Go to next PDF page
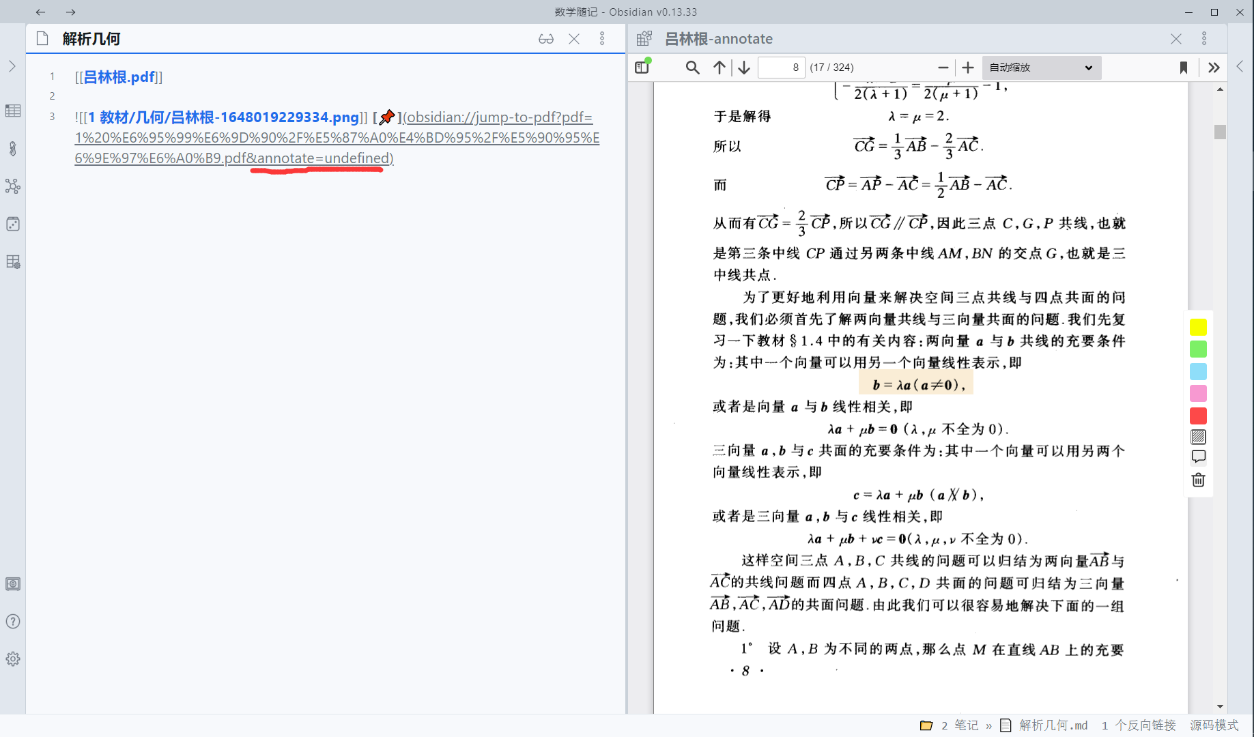Image resolution: width=1254 pixels, height=737 pixels. (x=744, y=68)
